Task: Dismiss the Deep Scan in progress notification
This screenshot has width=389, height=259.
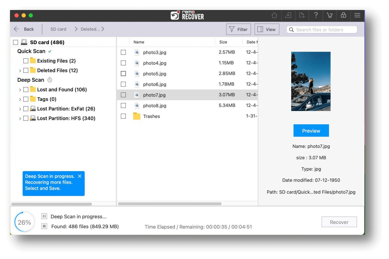Action: pyautogui.click(x=80, y=176)
